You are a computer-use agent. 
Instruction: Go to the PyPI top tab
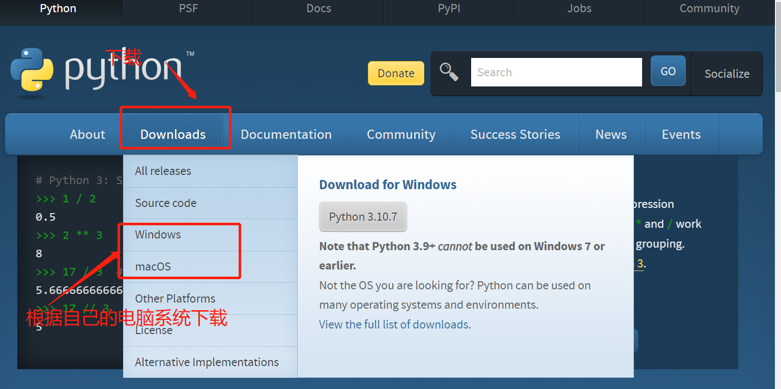[449, 9]
